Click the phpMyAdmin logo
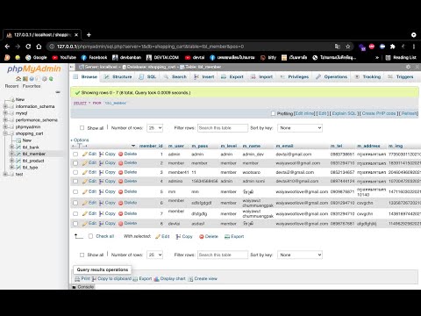421x316 pixels. [34, 69]
